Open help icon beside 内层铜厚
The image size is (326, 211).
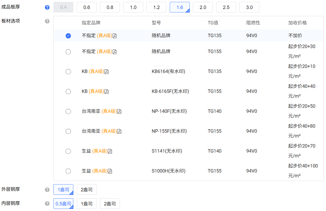47,204
